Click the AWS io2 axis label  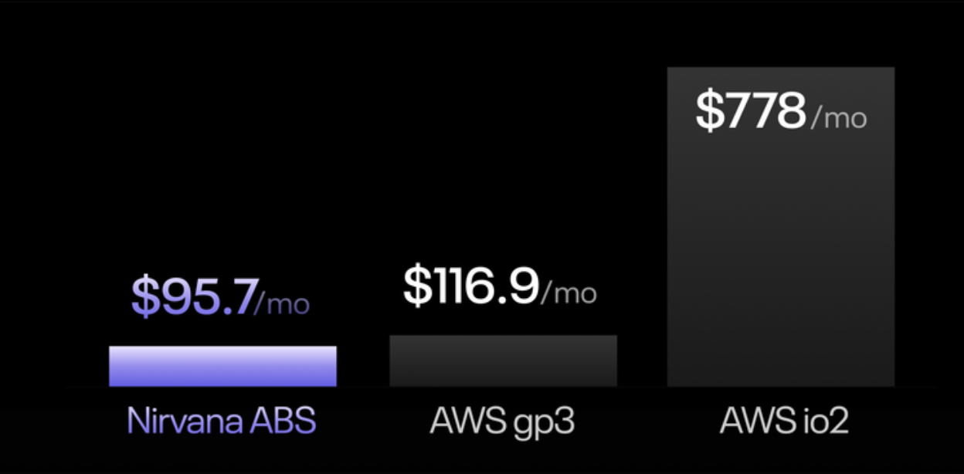[x=781, y=422]
